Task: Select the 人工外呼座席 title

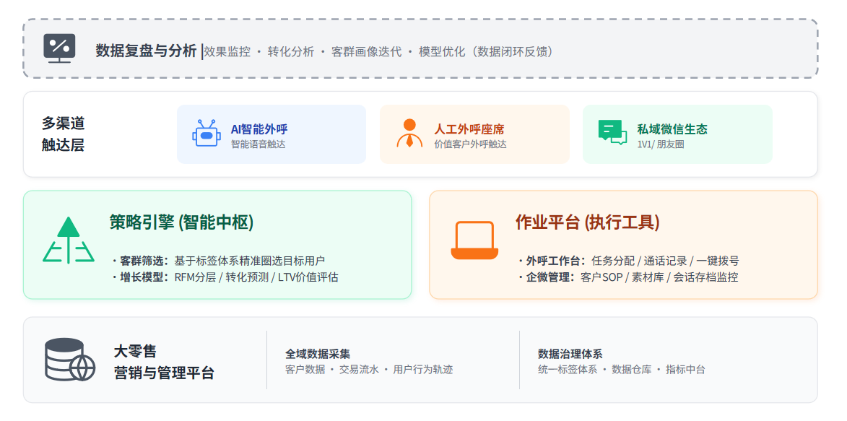Action: tap(469, 129)
